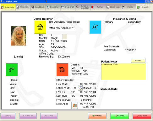Open the Smart Docs tab
153x121 pixels.
tap(38, 7)
